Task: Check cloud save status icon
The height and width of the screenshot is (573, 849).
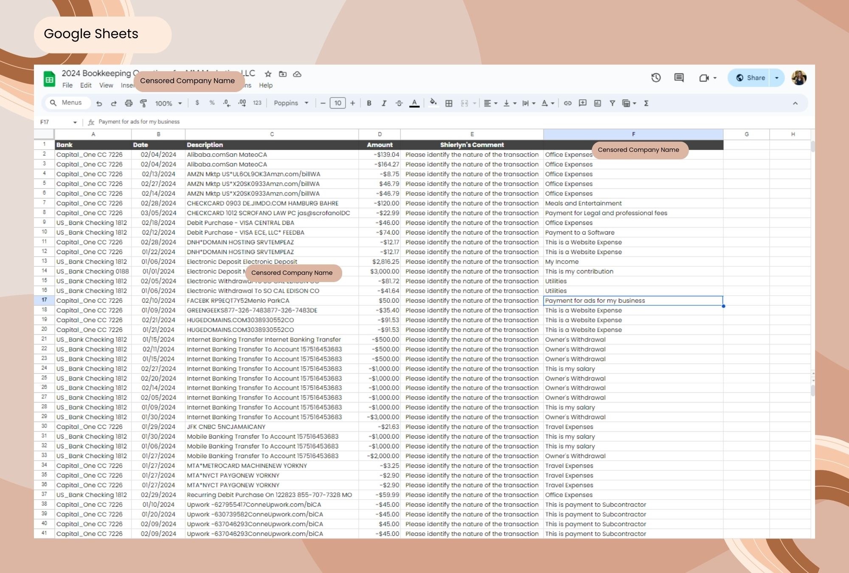Action: click(x=297, y=74)
